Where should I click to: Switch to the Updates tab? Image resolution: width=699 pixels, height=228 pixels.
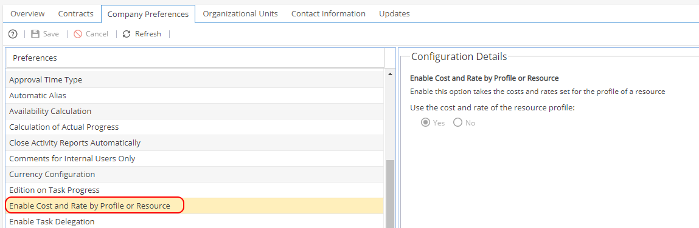pos(395,14)
